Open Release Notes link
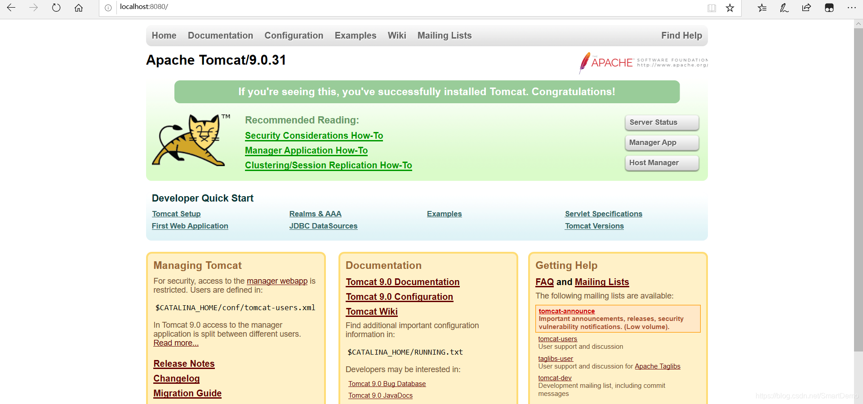Viewport: 863px width, 404px height. [x=184, y=364]
